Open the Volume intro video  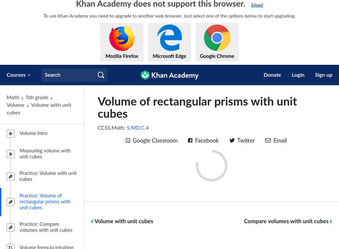tap(33, 133)
